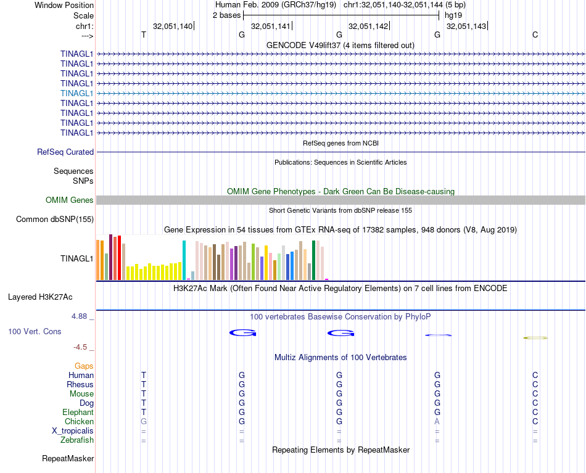586x473 pixels.
Task: Click the Window Position track label
Action: coord(64,5)
